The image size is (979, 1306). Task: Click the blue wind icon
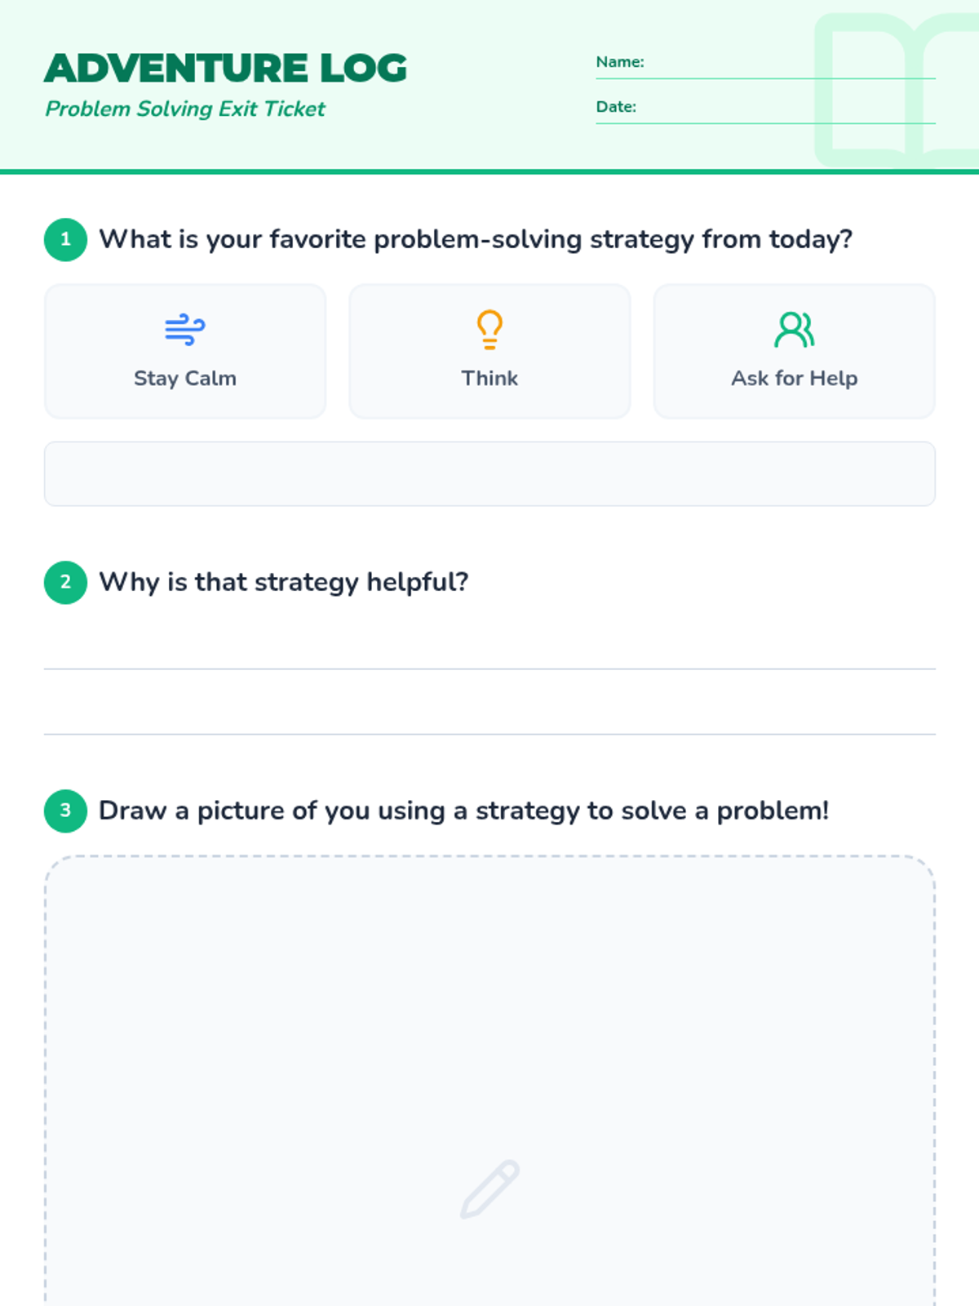[185, 330]
